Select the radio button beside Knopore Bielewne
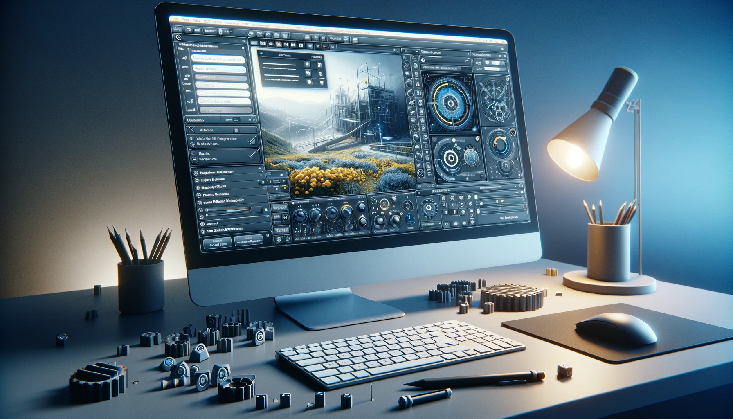733x419 pixels. [x=197, y=180]
